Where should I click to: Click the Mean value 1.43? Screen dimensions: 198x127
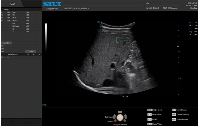(x=27, y=21)
